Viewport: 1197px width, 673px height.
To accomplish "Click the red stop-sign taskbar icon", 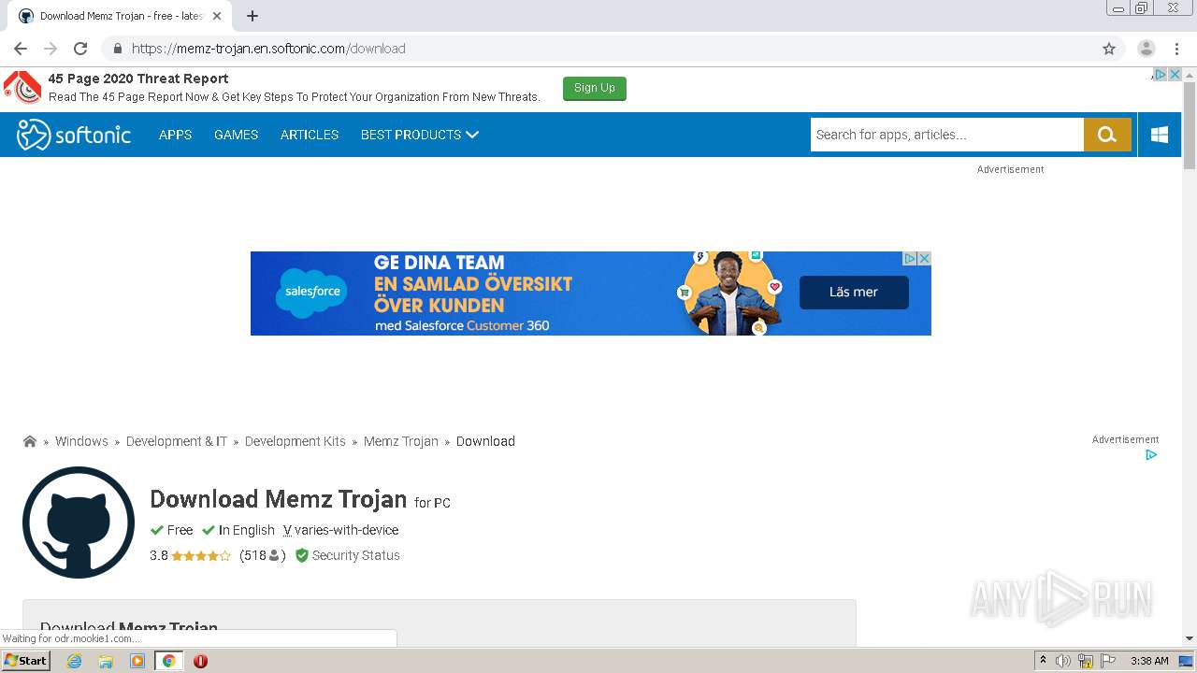I will pos(200,661).
